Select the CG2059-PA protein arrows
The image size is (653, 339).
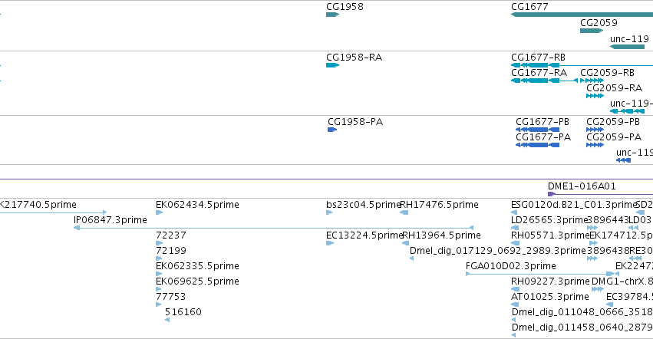[595, 145]
